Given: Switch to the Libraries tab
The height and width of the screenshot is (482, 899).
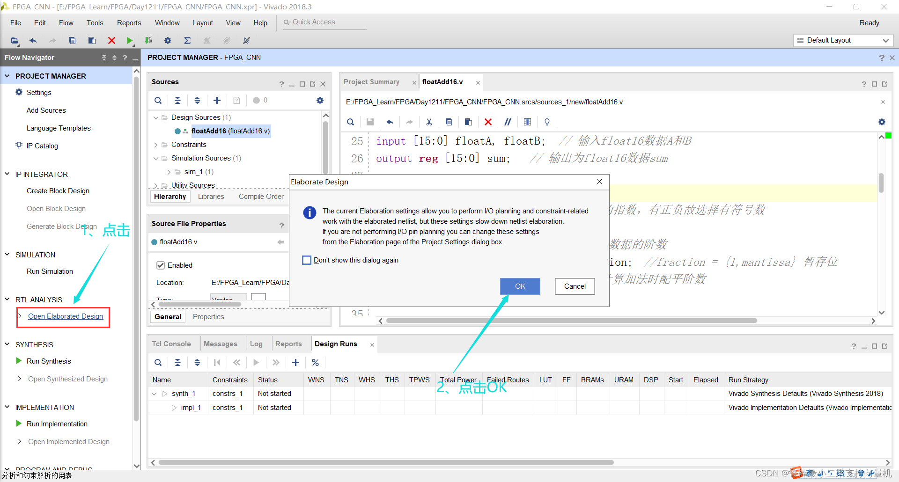Looking at the screenshot, I should 211,197.
